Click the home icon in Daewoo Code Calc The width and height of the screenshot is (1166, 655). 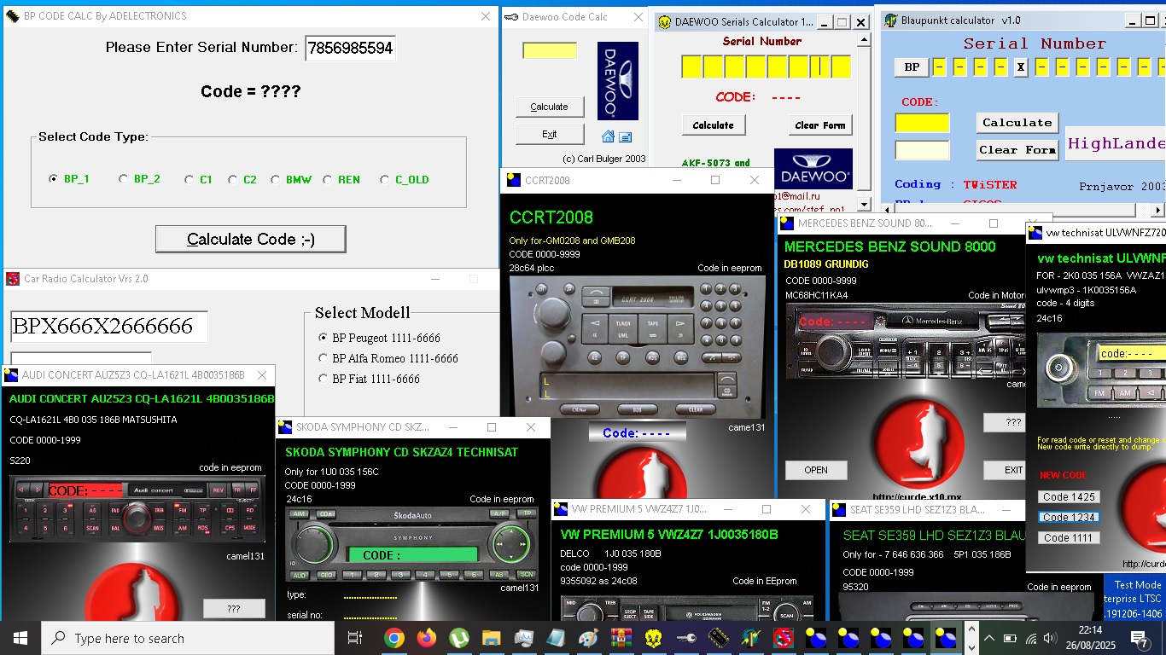[x=608, y=136]
